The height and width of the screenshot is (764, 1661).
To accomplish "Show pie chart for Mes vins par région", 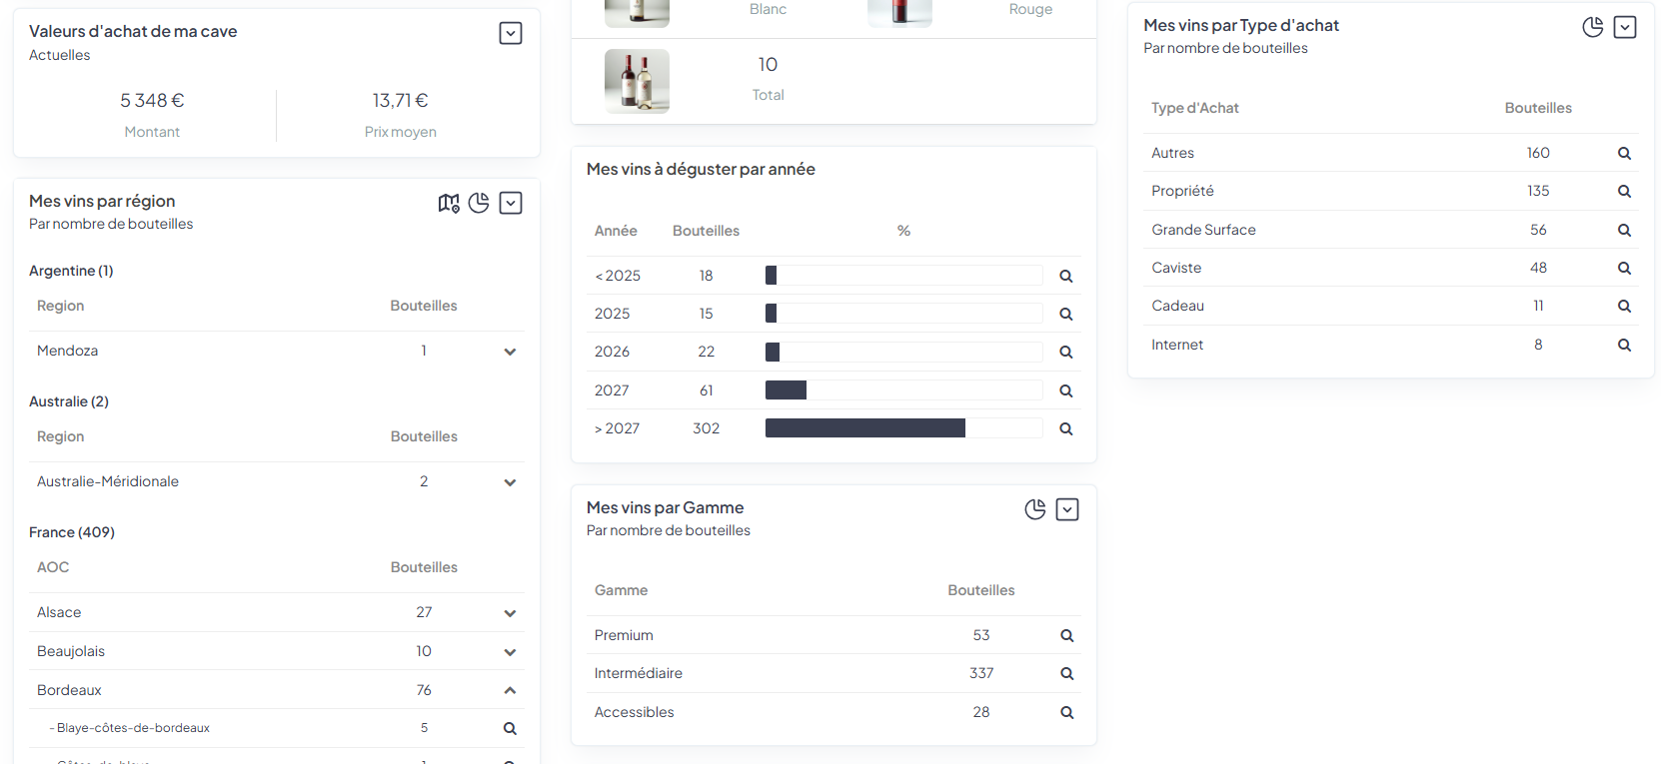I will tap(479, 203).
